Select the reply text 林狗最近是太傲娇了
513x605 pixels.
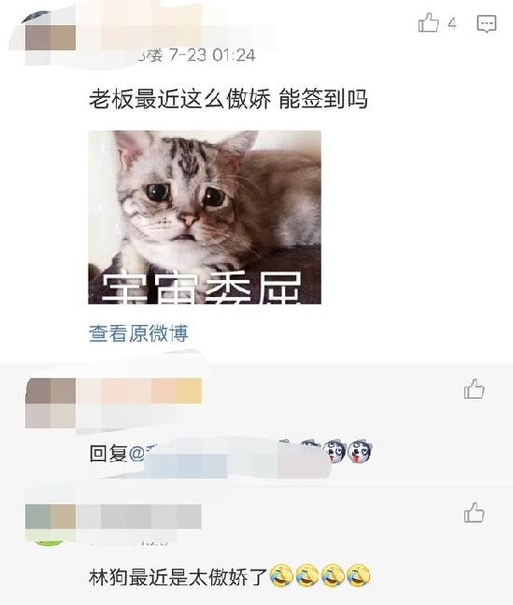(178, 577)
